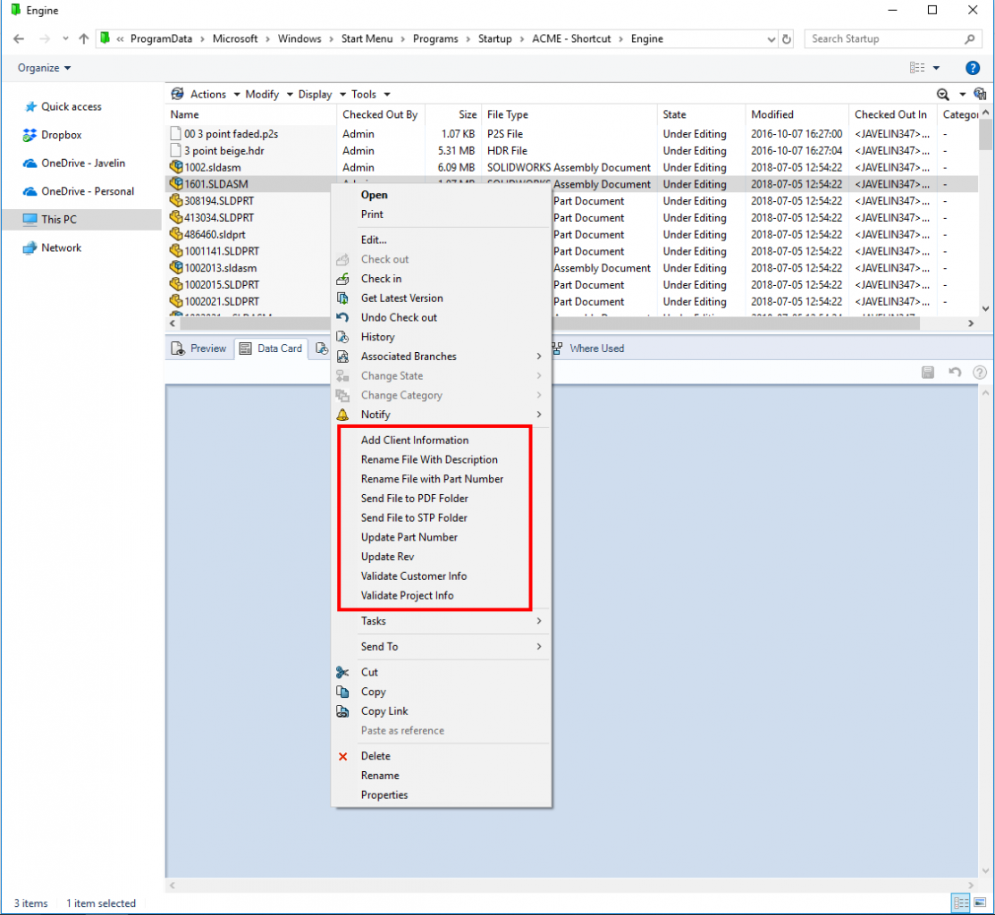Click the save icon on data card toolbar
995x915 pixels.
click(x=928, y=373)
